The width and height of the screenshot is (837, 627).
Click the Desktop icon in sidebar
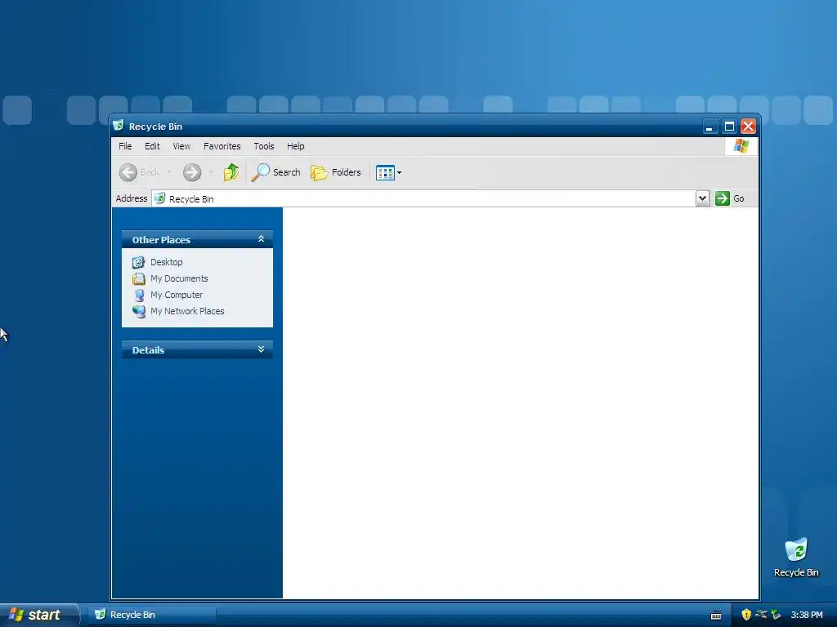pos(139,262)
